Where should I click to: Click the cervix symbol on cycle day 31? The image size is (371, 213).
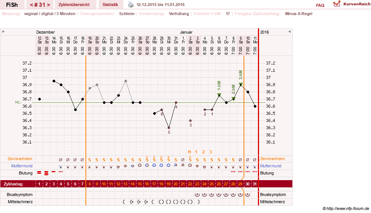point(255,167)
